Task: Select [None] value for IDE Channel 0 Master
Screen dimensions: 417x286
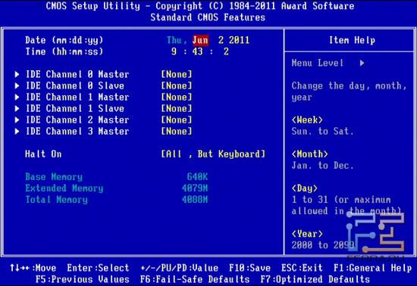Action: 177,74
